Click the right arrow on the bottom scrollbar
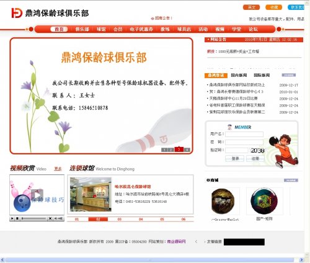310x263 pixels. [301, 260]
